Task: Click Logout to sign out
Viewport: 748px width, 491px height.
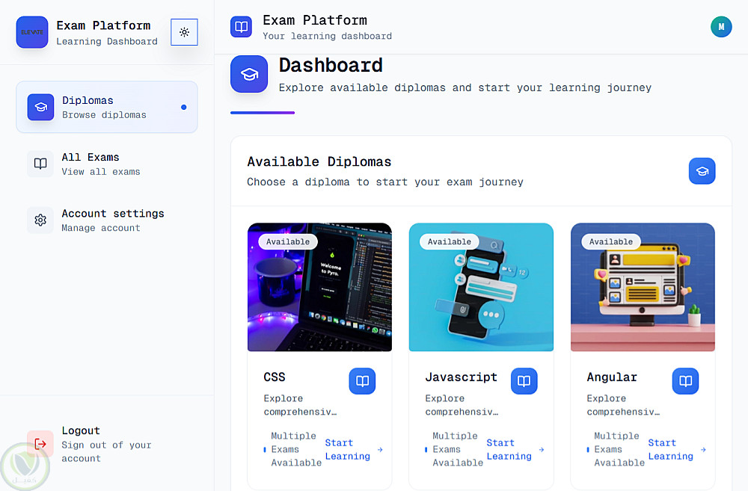Action: pyautogui.click(x=107, y=444)
